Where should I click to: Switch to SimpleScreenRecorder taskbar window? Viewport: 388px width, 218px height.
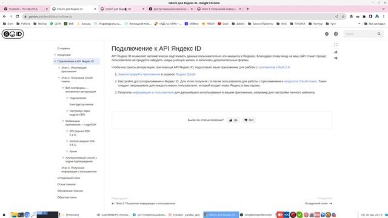pos(256,215)
